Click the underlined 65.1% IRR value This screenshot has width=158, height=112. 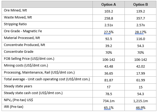[x=109, y=107]
